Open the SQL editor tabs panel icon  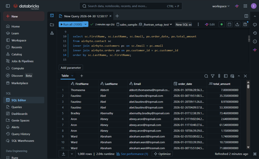(x=52, y=16)
